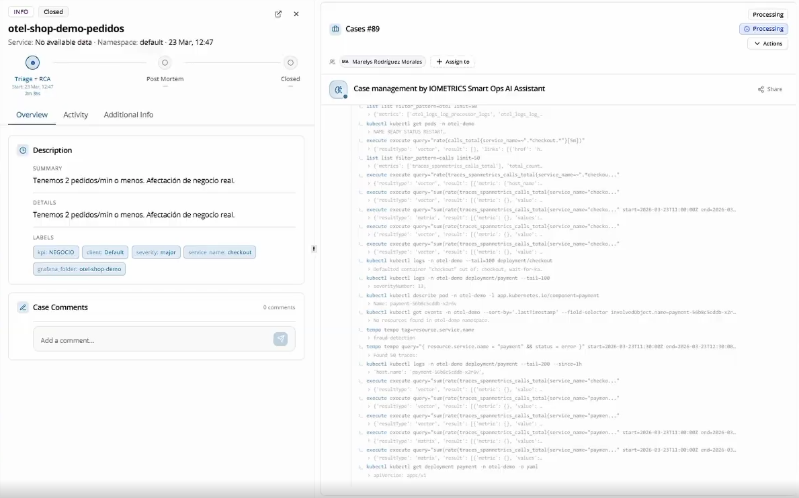The width and height of the screenshot is (799, 498).
Task: Click the AI Assistant avatar icon
Action: tap(339, 89)
